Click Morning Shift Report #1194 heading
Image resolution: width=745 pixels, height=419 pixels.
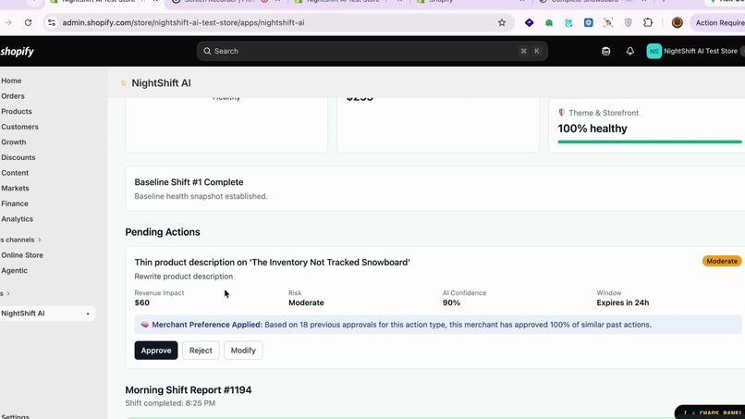pos(189,390)
